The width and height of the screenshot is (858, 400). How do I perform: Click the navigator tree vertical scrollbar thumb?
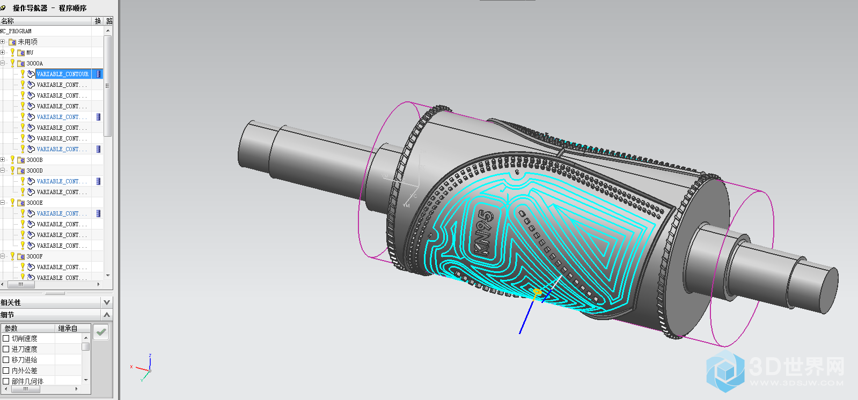click(x=107, y=86)
